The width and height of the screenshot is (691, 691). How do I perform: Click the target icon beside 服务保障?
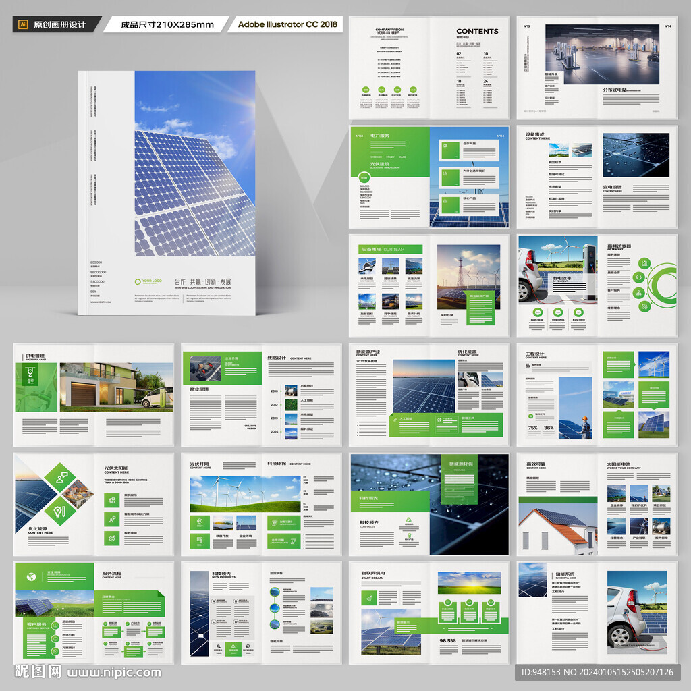point(112,538)
